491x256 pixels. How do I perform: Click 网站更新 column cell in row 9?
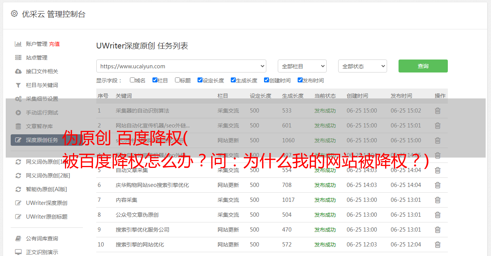click(228, 230)
